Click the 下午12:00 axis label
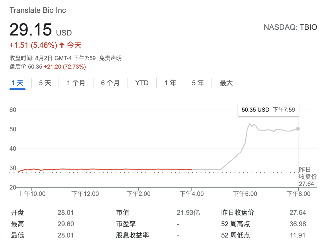The width and height of the screenshot is (322, 247). 85,194
